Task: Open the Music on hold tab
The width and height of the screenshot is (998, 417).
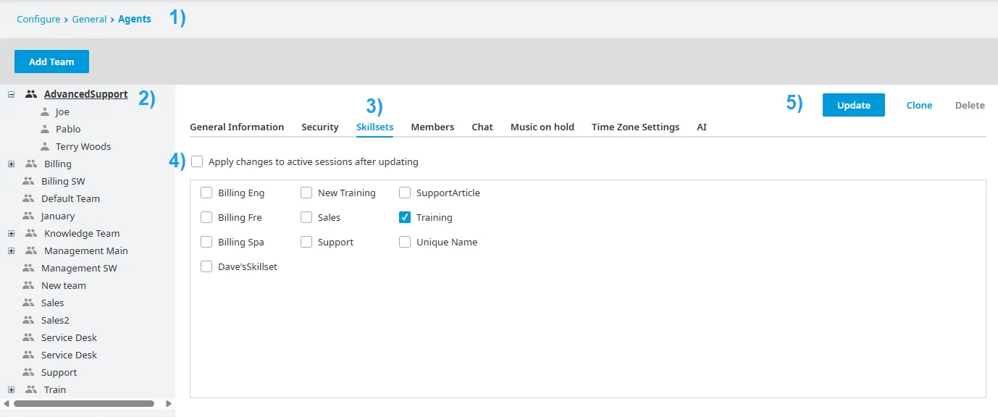Action: pyautogui.click(x=542, y=127)
